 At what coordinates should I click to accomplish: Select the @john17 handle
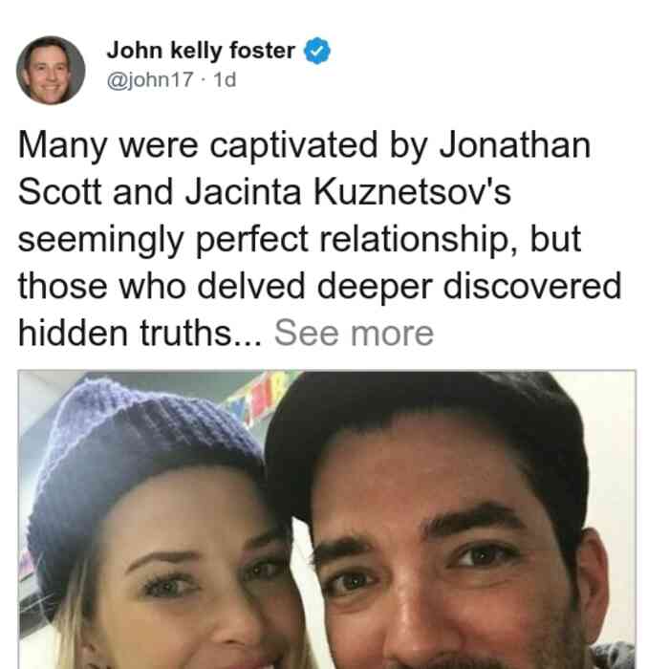coord(150,79)
